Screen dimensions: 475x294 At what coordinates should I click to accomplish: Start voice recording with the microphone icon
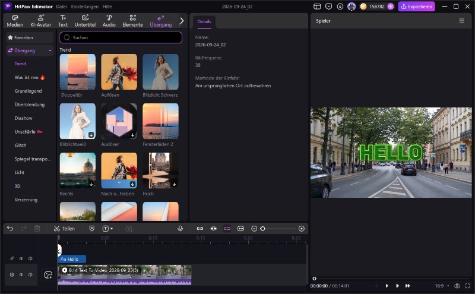(180, 228)
